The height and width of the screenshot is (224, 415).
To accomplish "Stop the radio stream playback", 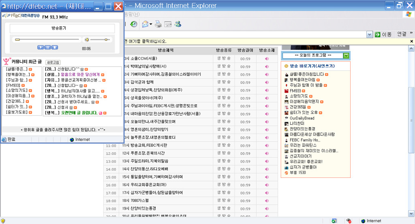I will tap(55, 47).
